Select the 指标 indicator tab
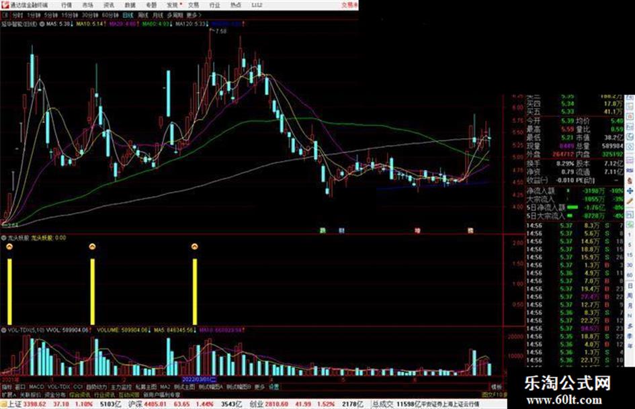This screenshot has width=635, height=409. [7, 387]
